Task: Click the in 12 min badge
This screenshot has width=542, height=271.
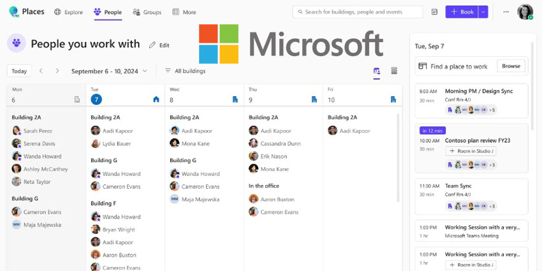Action: coord(432,130)
